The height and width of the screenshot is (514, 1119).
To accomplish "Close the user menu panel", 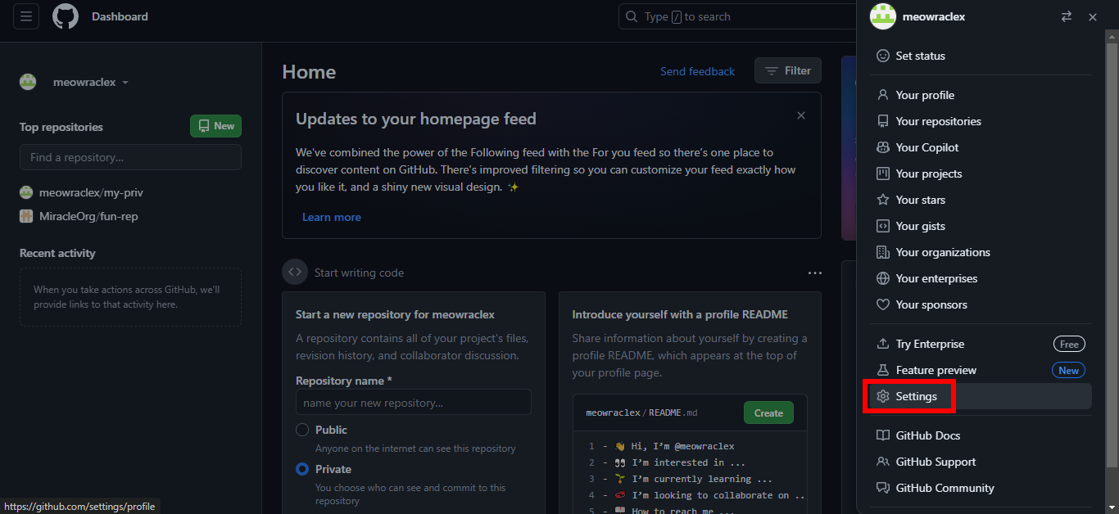I will point(1092,16).
